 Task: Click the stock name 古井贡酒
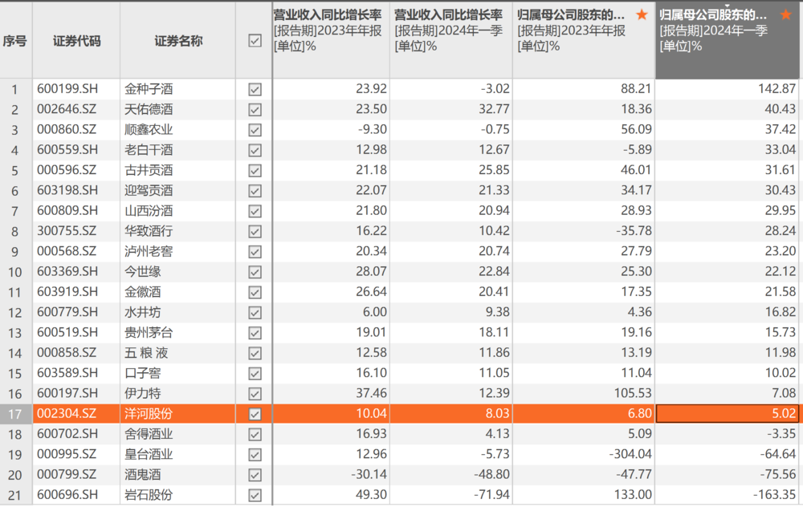coord(149,170)
